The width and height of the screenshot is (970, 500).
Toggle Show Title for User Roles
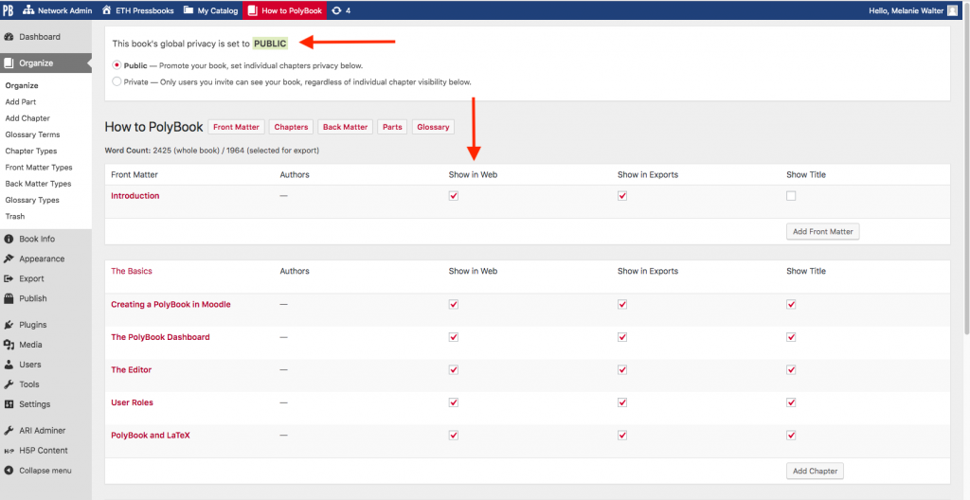791,402
